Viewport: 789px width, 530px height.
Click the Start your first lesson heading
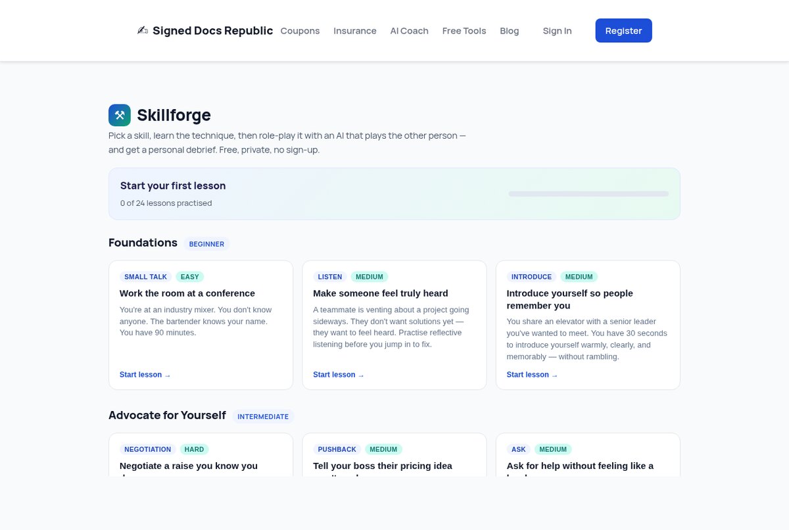tap(173, 185)
